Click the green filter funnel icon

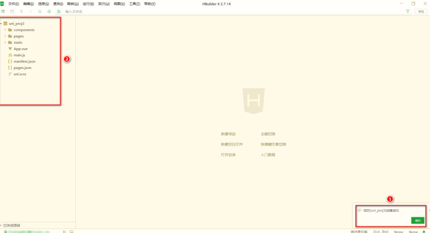coord(408,11)
